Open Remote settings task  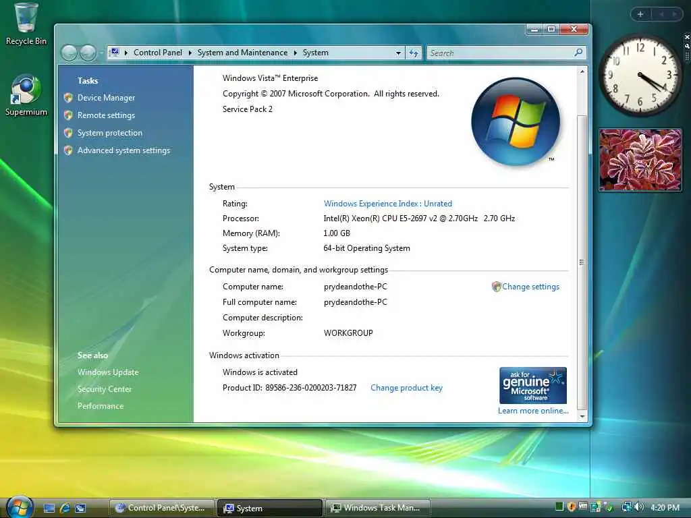[106, 115]
